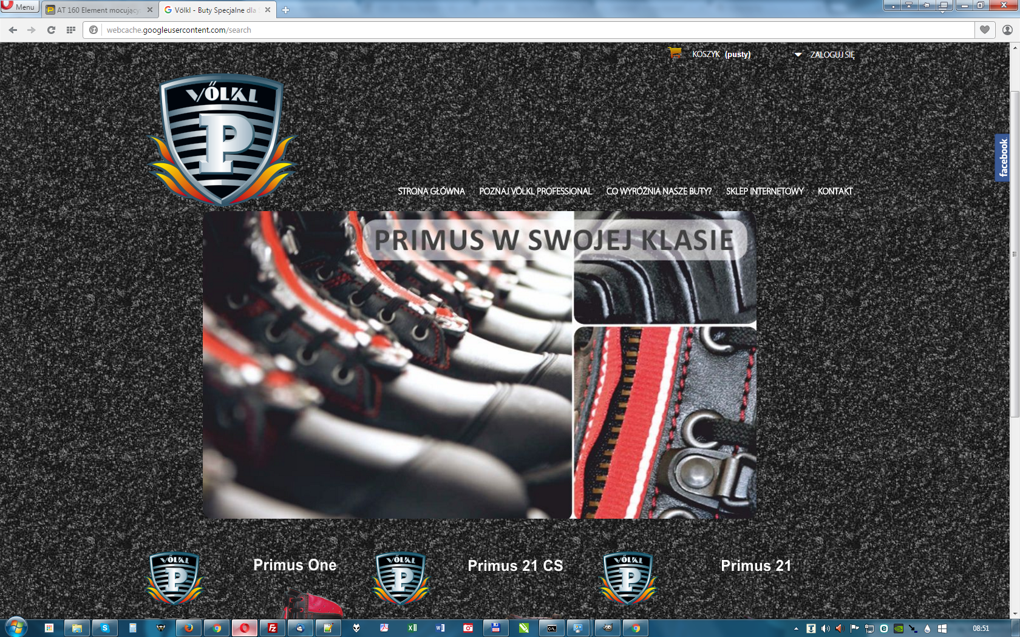This screenshot has width=1020, height=637.
Task: Open POZNAJ VÖLKL PROFESSIONAL menu item
Action: [535, 191]
